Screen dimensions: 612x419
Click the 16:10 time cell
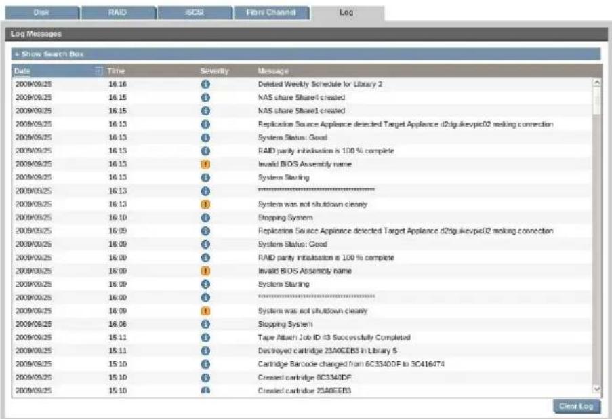click(117, 218)
